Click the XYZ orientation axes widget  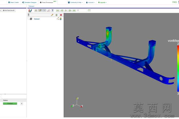pyautogui.click(x=77, y=103)
